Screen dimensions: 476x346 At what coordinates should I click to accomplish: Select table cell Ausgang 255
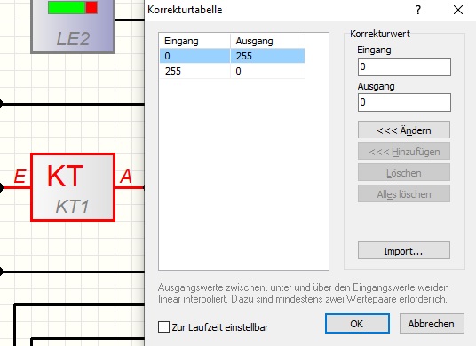pyautogui.click(x=267, y=56)
